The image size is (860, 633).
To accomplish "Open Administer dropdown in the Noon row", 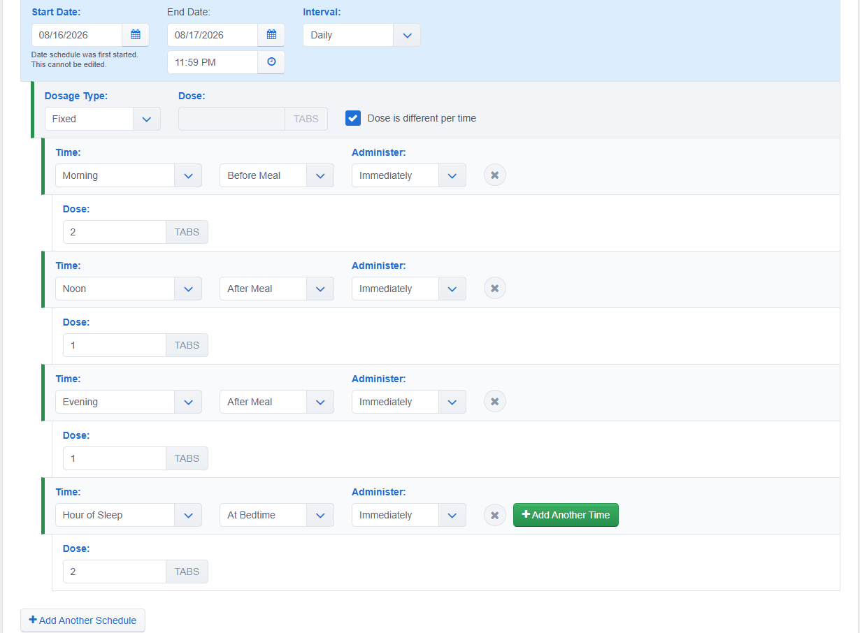I will [x=409, y=289].
